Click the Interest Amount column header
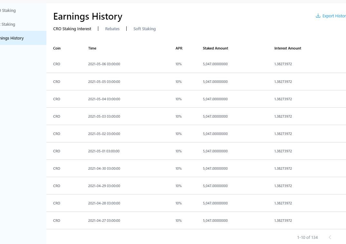 tap(288, 48)
